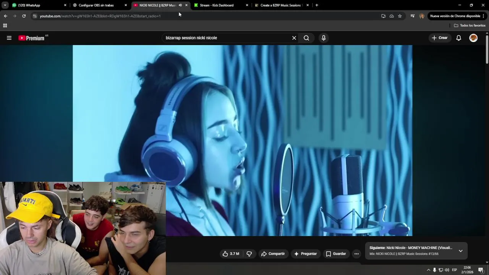The width and height of the screenshot is (489, 275).
Task: Close the Stream - Kick Dashboard tab
Action: [247, 5]
